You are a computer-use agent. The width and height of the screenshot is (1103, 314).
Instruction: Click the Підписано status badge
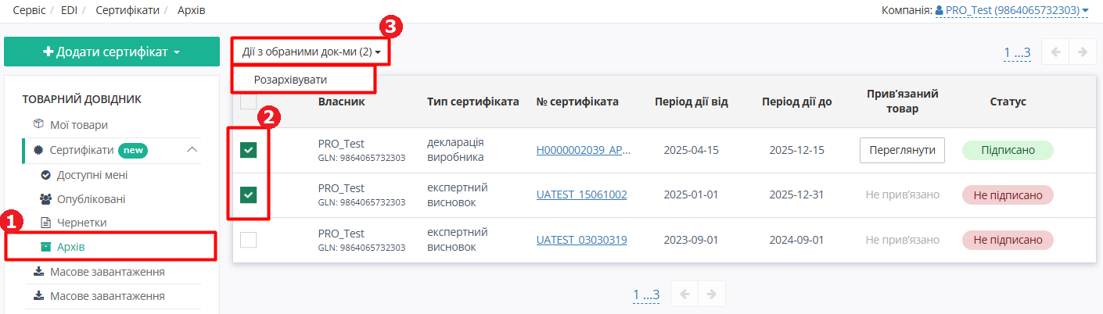click(1008, 150)
